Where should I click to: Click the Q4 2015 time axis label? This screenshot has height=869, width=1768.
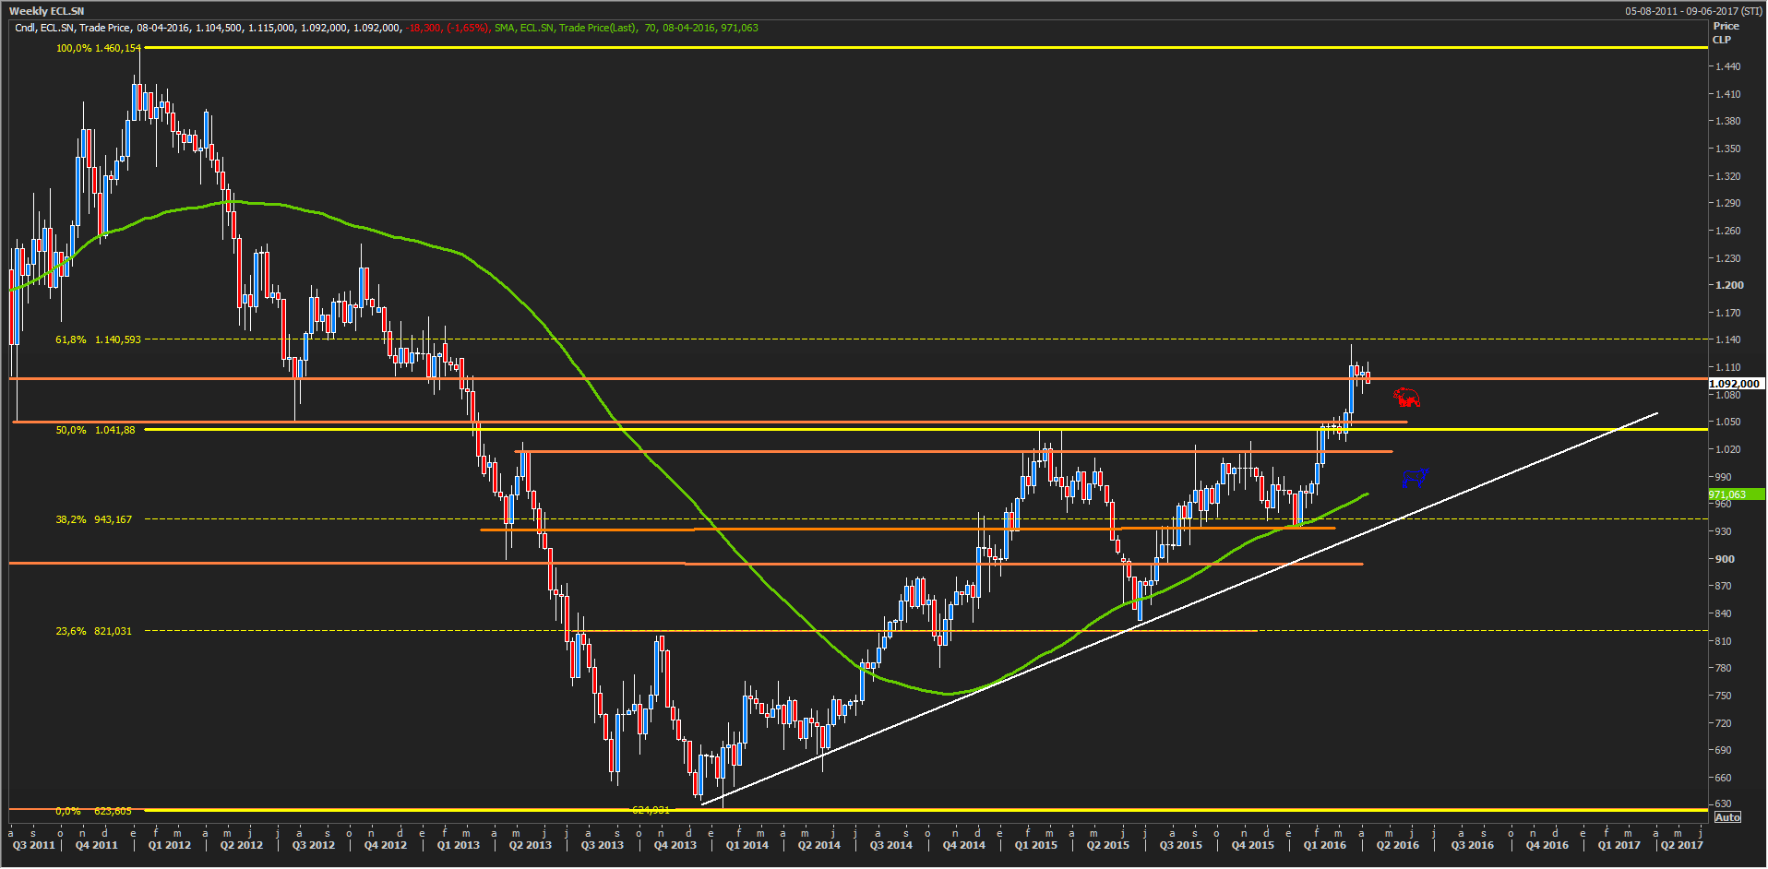coord(1253,845)
